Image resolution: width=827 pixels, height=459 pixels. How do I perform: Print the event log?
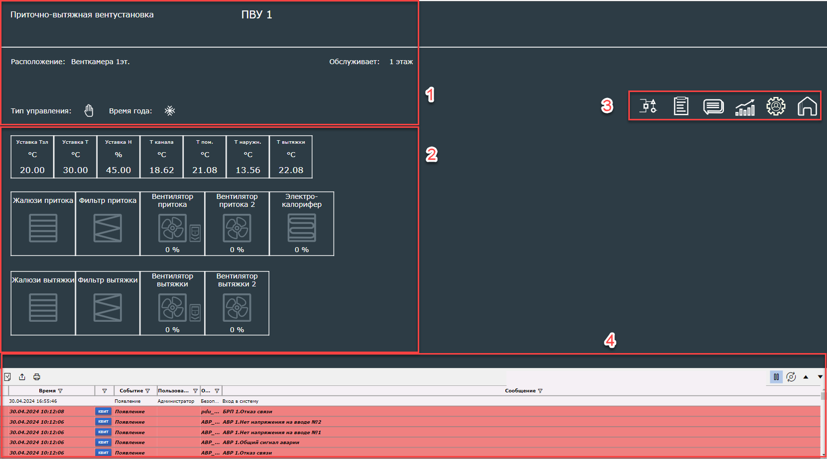37,377
